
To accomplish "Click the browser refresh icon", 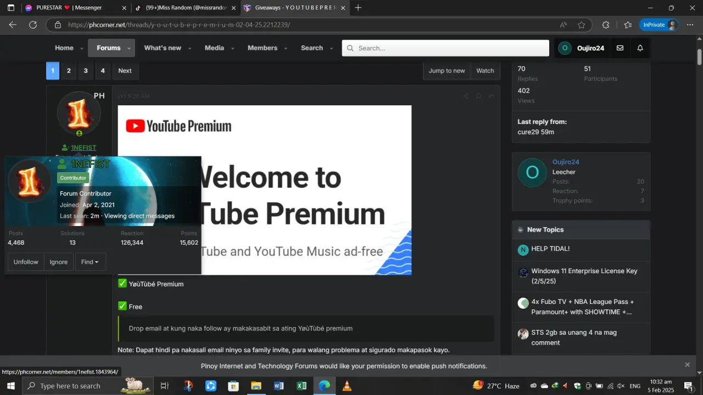I will tap(33, 25).
